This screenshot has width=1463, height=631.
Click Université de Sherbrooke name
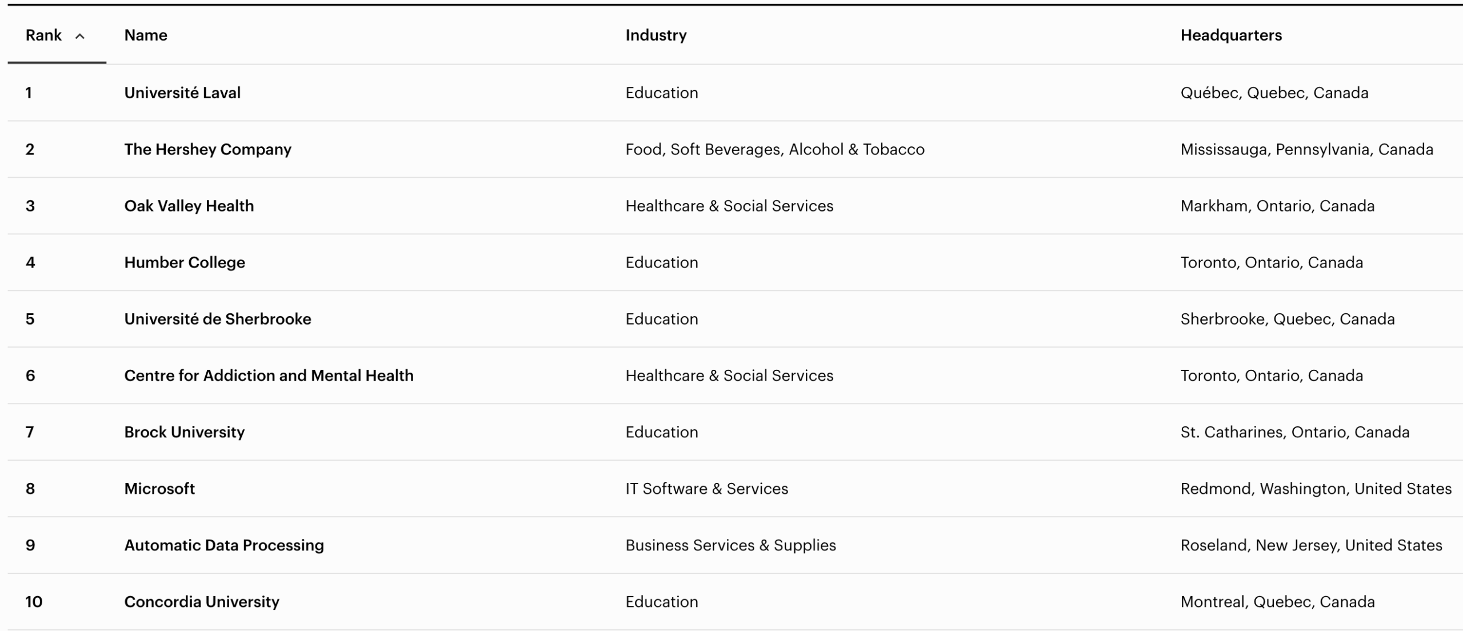[218, 319]
